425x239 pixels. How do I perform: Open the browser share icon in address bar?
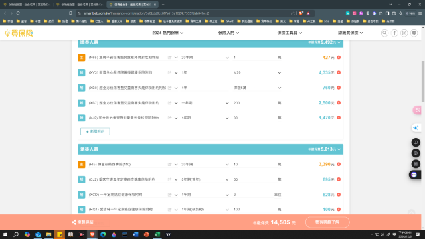(293, 13)
